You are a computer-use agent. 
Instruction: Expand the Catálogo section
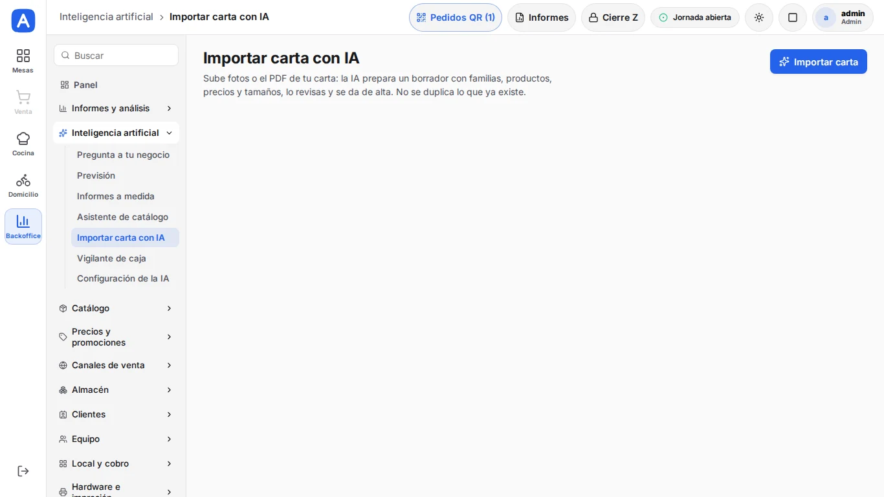point(116,308)
